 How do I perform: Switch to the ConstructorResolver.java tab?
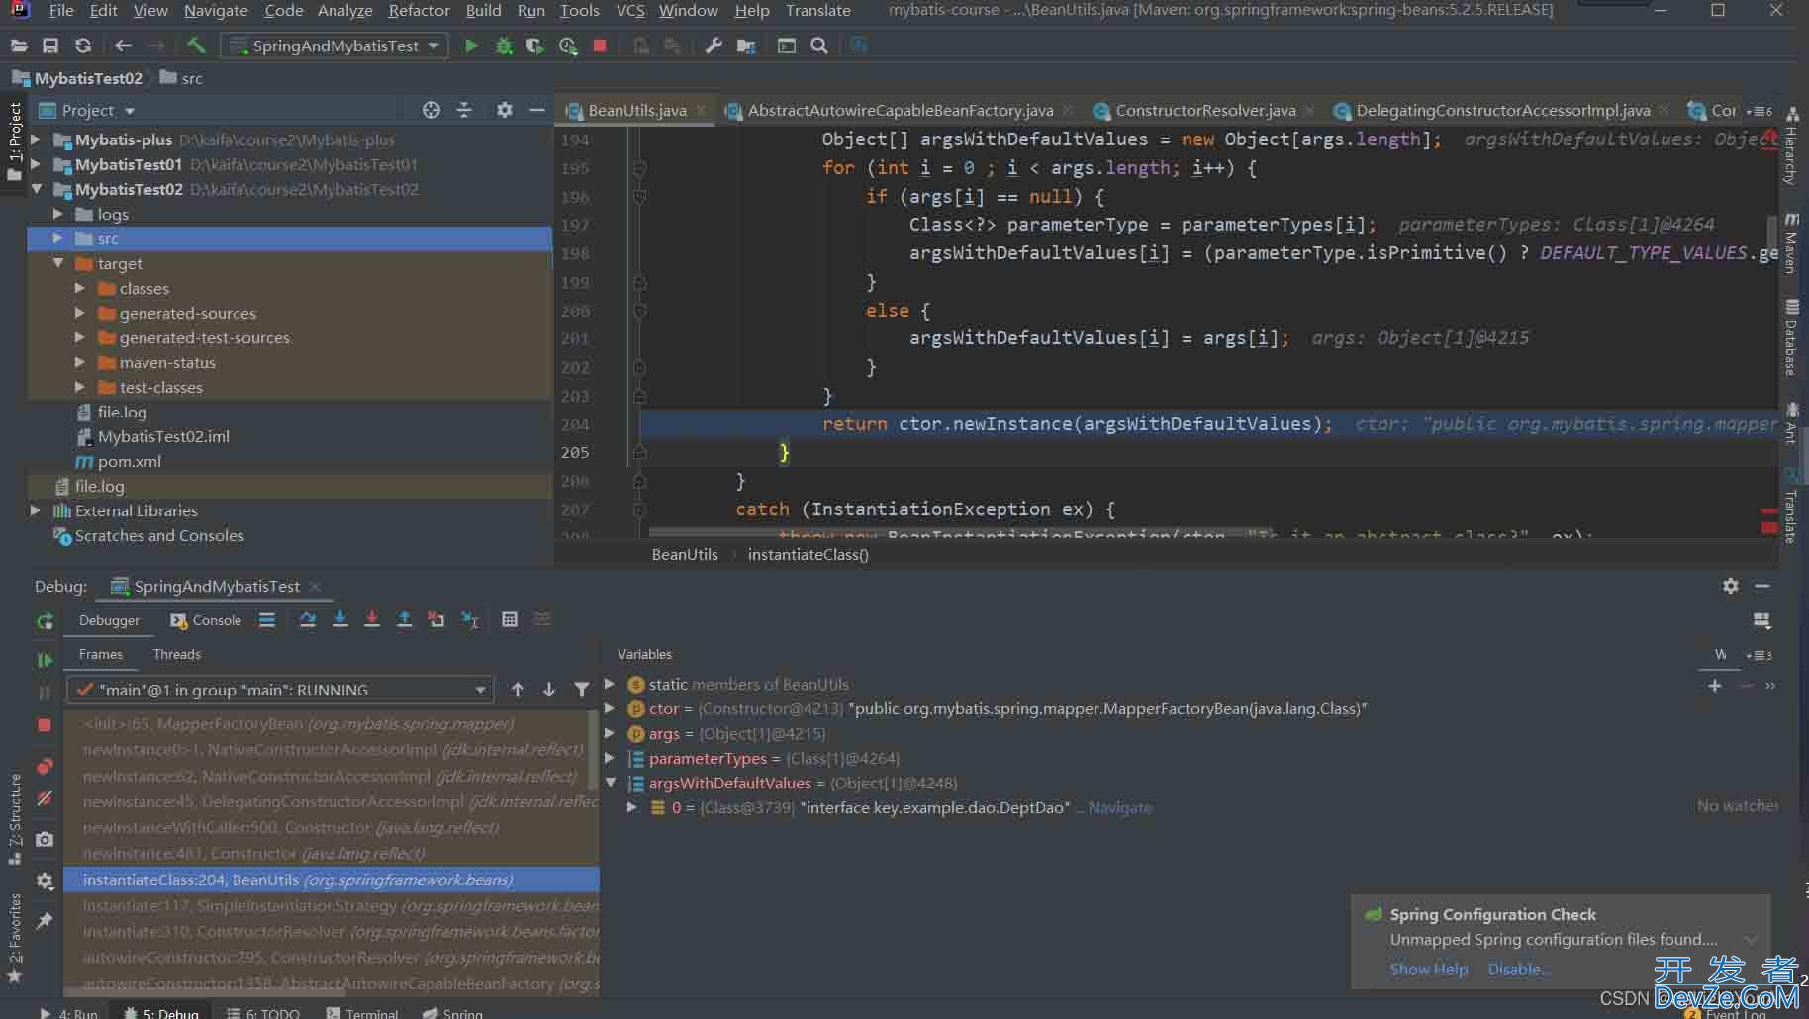click(x=1205, y=110)
